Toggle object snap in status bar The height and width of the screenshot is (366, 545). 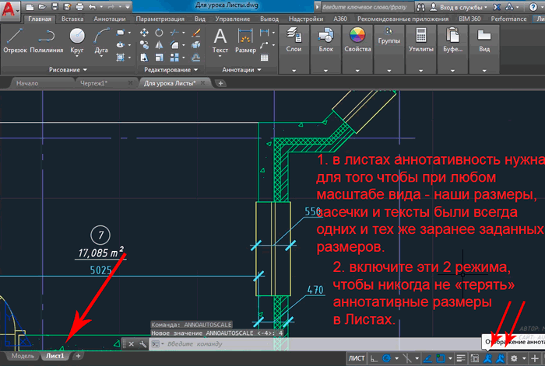(x=441, y=358)
